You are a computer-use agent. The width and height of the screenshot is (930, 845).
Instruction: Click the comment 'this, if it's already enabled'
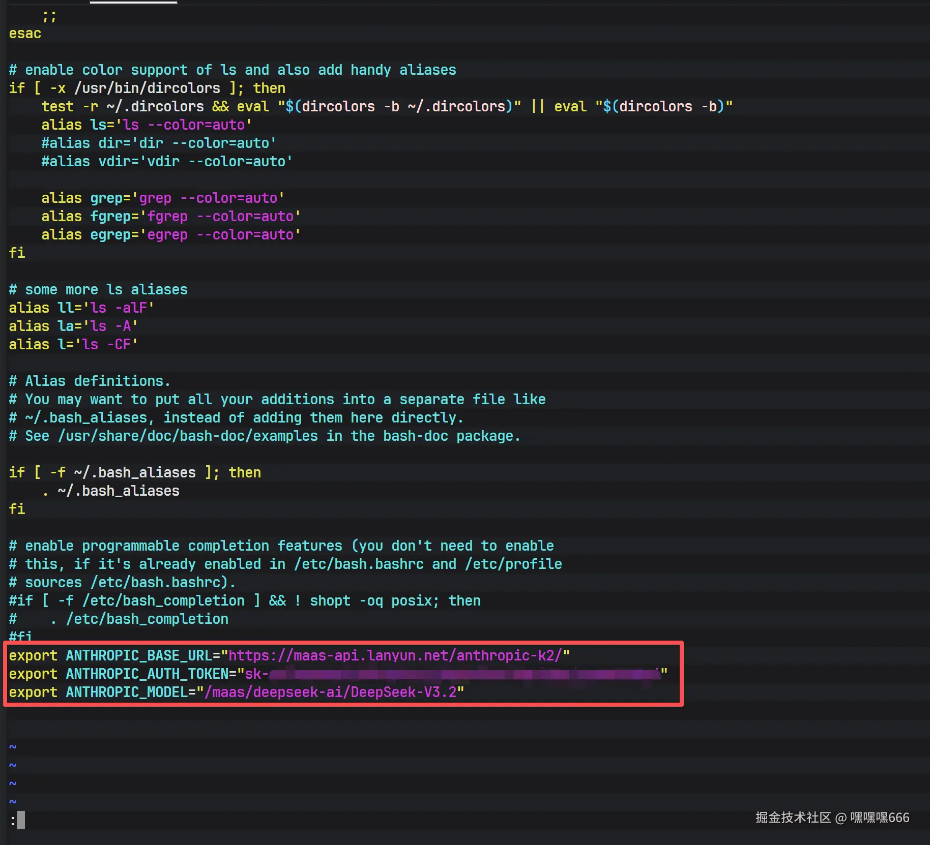(285, 564)
